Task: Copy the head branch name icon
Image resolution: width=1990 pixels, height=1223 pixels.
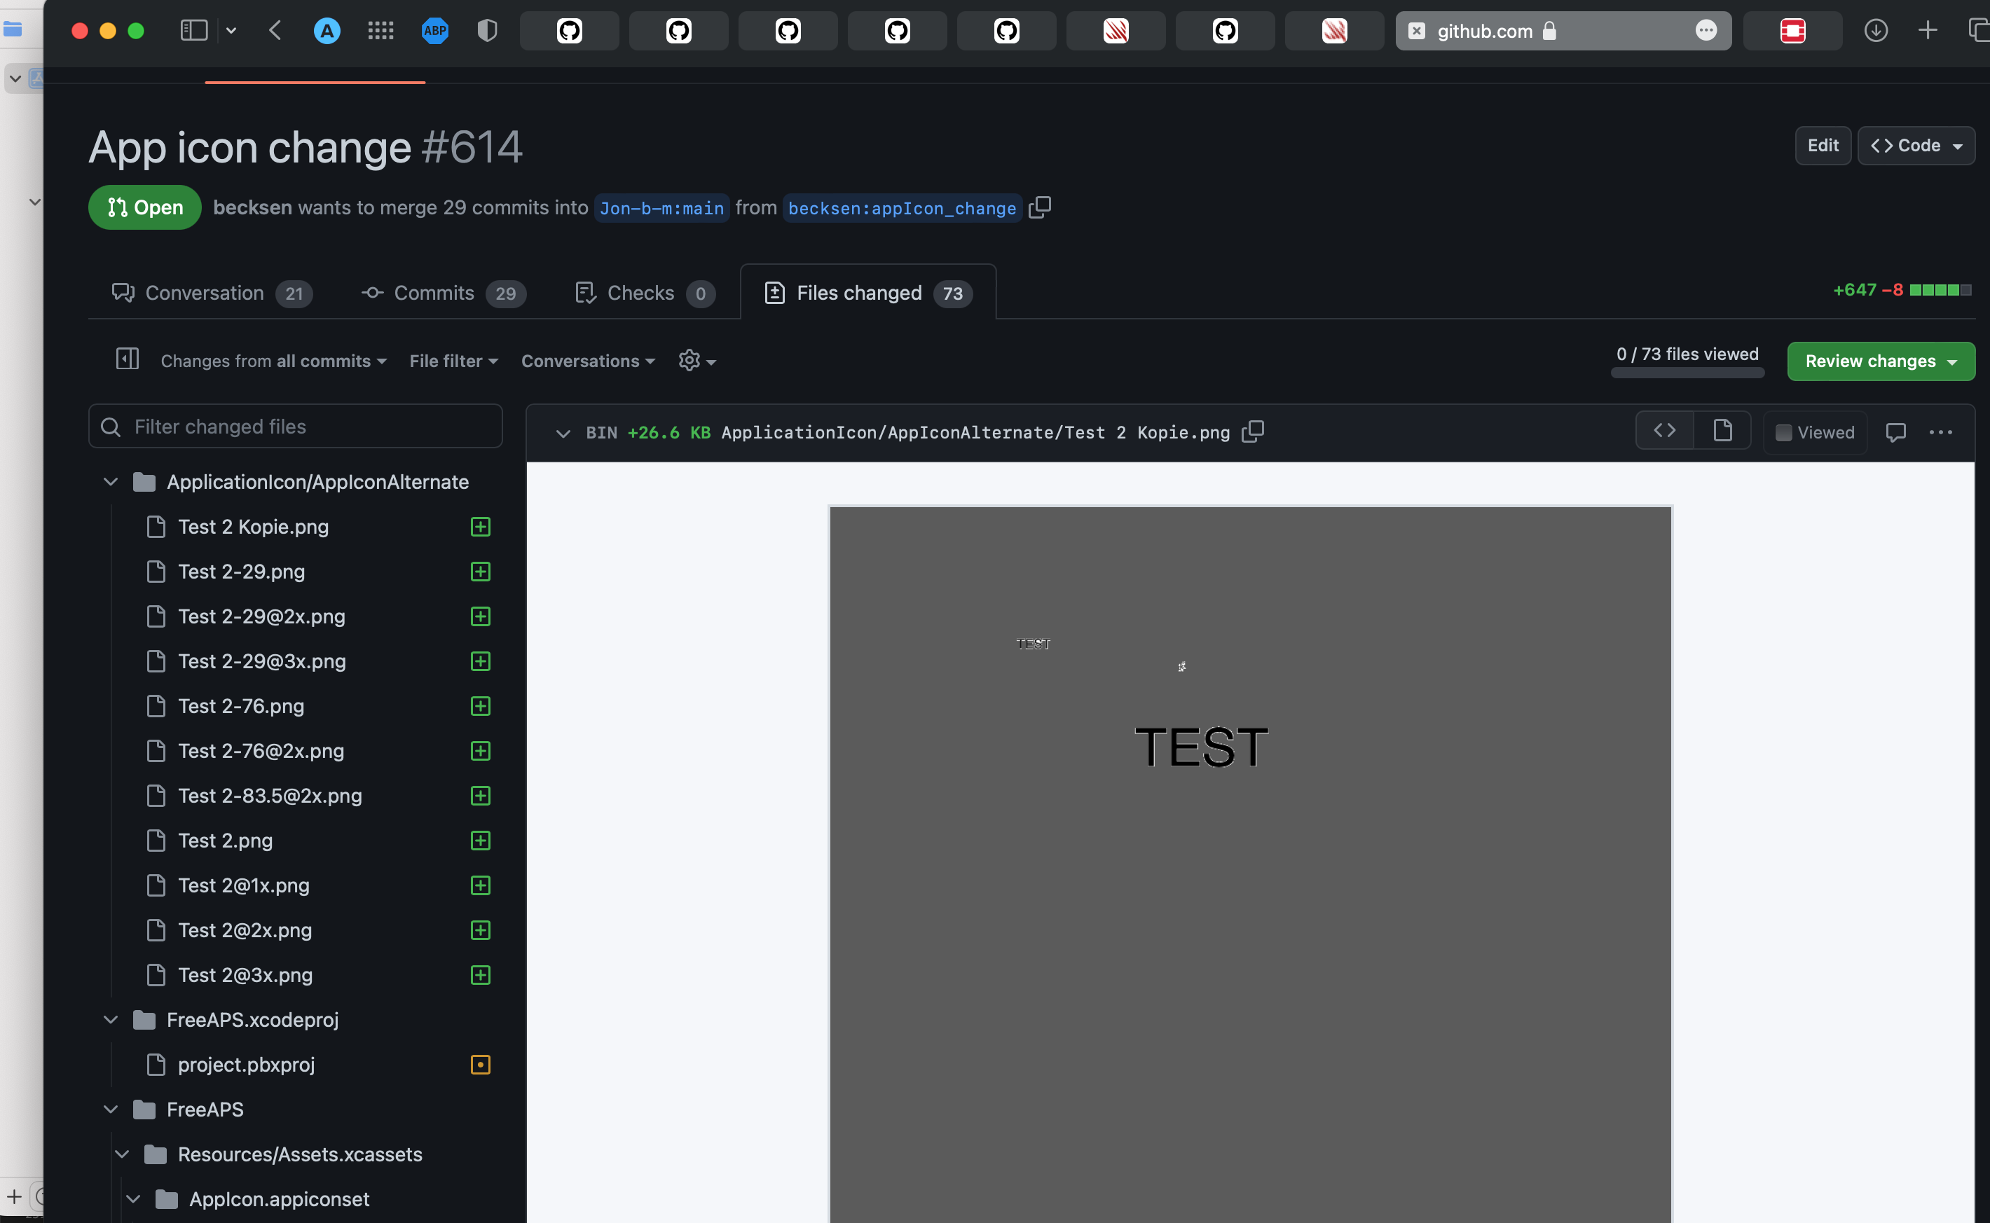Action: (1039, 208)
